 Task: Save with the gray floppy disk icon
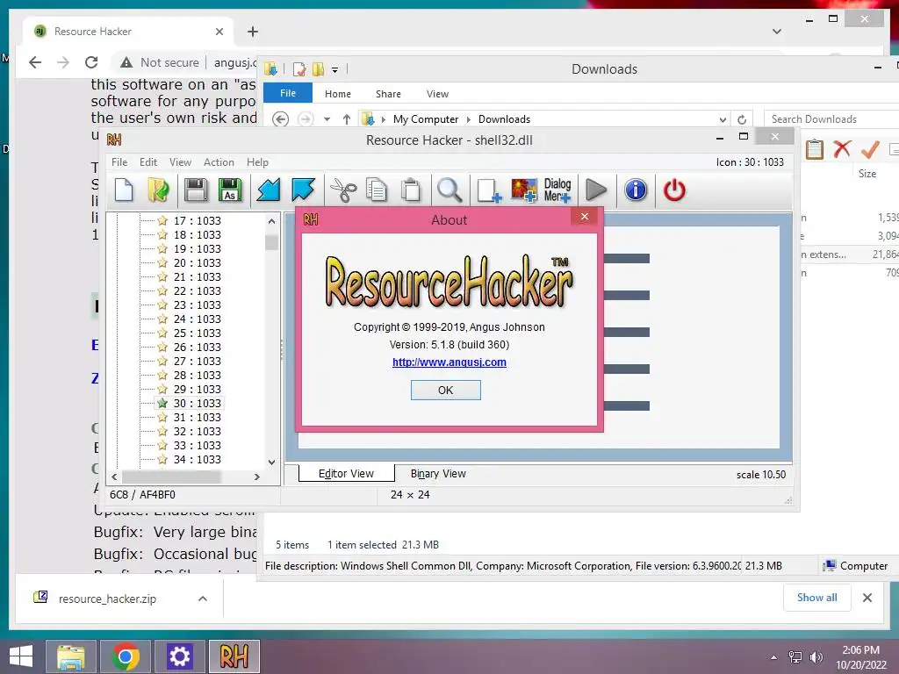point(196,190)
